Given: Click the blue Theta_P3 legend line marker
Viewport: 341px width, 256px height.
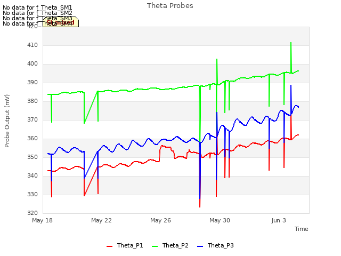Looking at the screenshot, I should pyautogui.click(x=200, y=246).
